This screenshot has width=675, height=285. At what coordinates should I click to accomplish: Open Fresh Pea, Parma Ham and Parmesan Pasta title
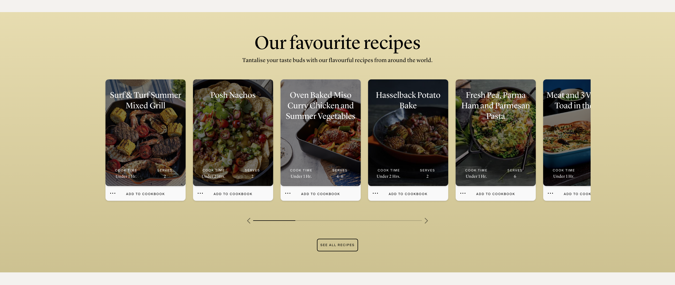point(496,105)
